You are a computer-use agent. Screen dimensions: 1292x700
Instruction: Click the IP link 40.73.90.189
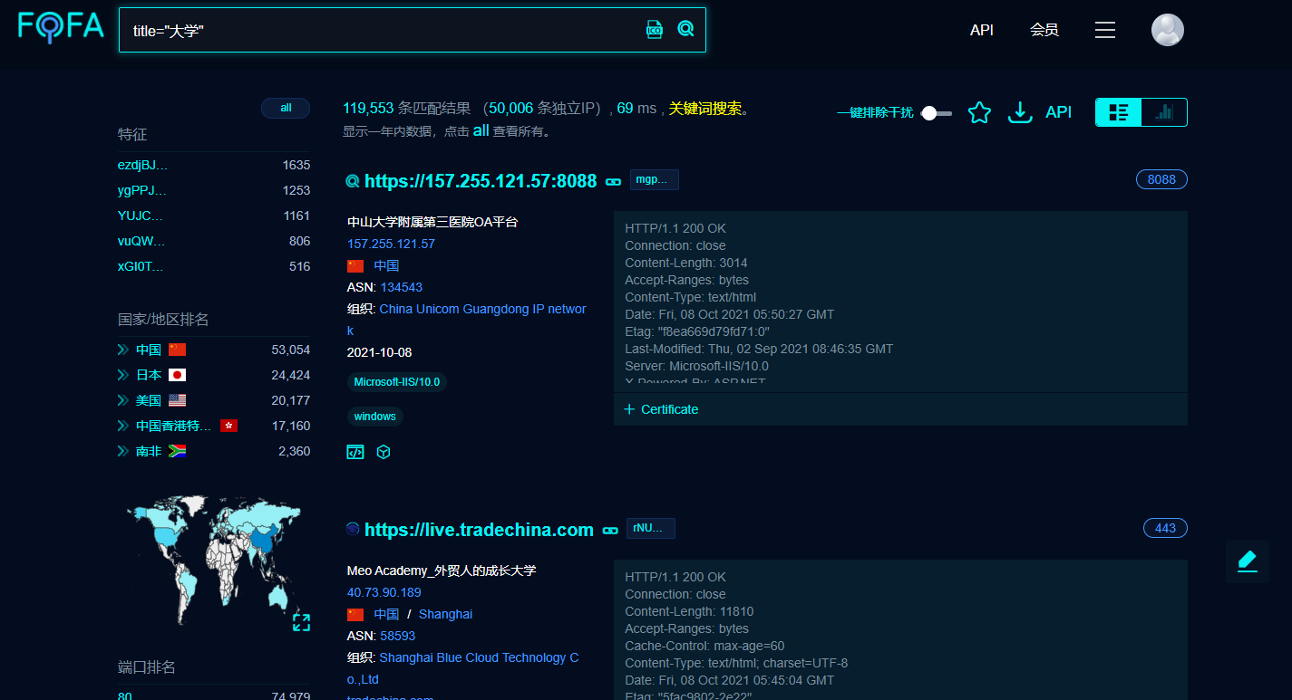[384, 592]
